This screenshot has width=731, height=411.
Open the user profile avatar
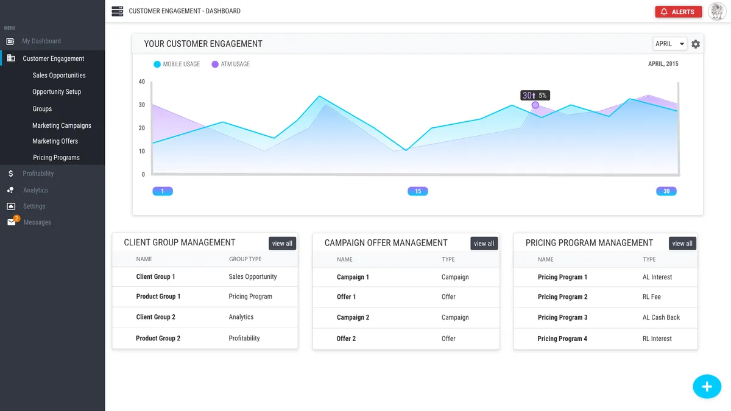(717, 11)
